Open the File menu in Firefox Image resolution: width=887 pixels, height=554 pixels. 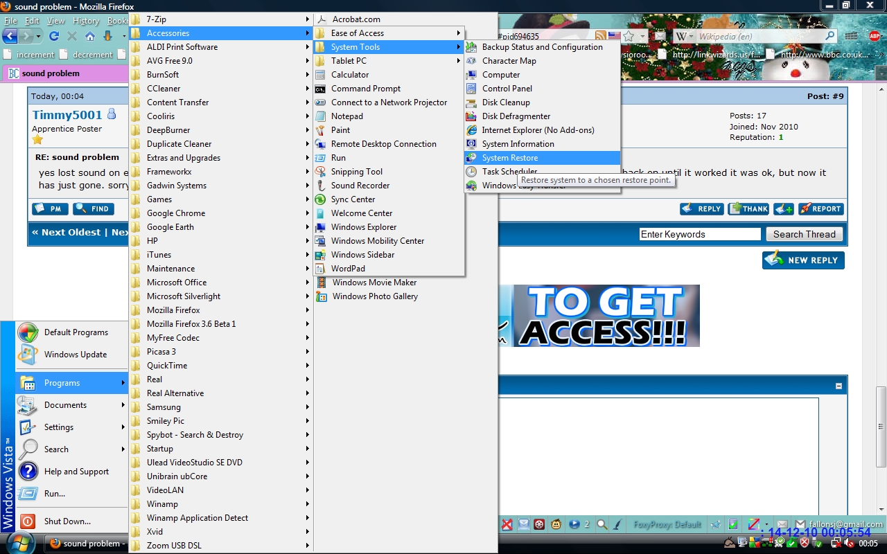11,21
